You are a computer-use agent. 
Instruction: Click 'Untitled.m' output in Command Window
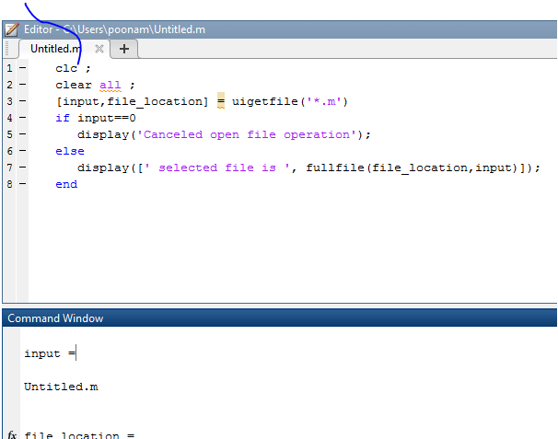61,387
